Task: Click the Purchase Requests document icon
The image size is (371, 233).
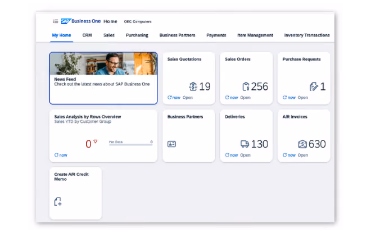Action: click(x=314, y=86)
